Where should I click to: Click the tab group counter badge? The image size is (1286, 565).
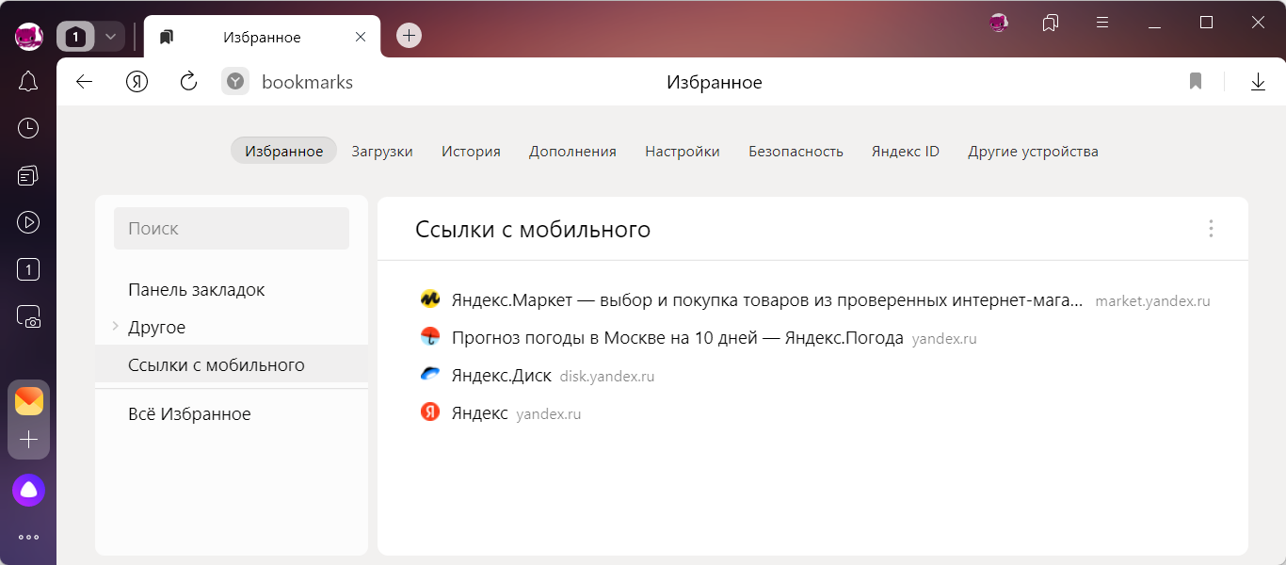click(76, 37)
